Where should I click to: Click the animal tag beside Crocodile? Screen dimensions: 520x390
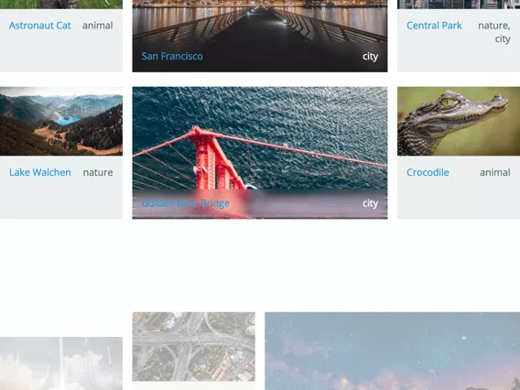(x=495, y=172)
